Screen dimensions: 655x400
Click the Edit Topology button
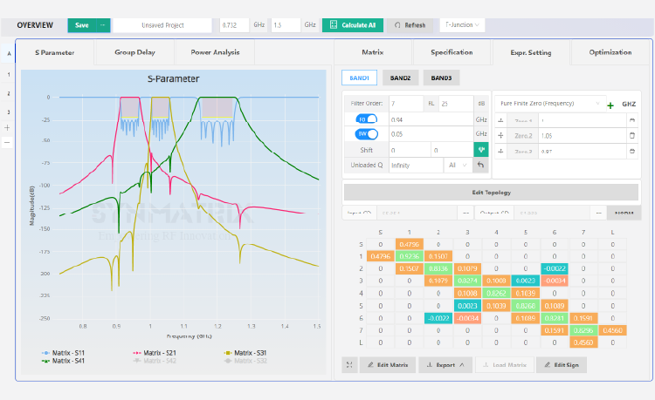[x=491, y=193]
